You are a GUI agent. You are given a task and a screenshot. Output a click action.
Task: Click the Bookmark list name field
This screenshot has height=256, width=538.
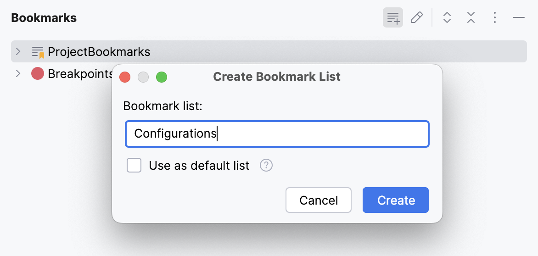pyautogui.click(x=277, y=134)
